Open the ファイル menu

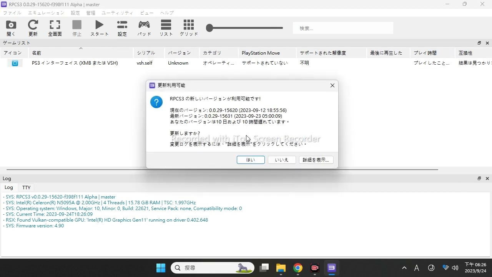pos(12,13)
